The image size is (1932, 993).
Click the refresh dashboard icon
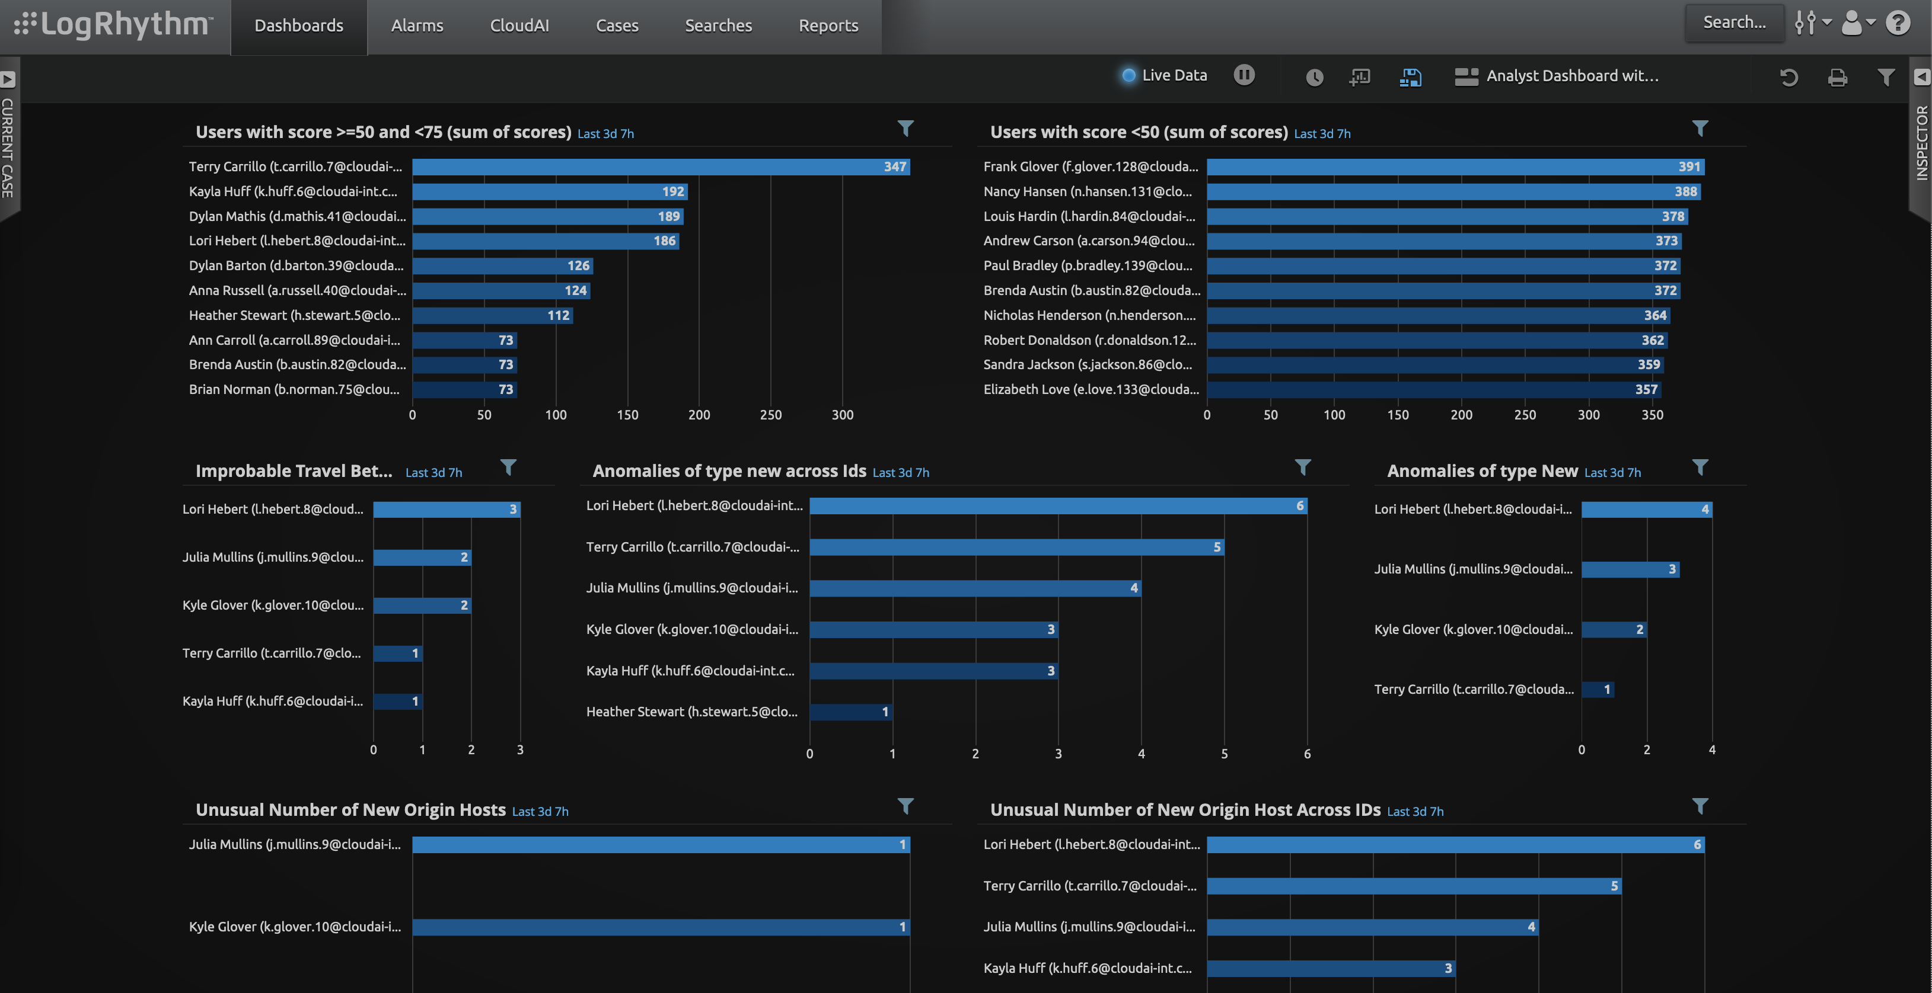[1788, 77]
